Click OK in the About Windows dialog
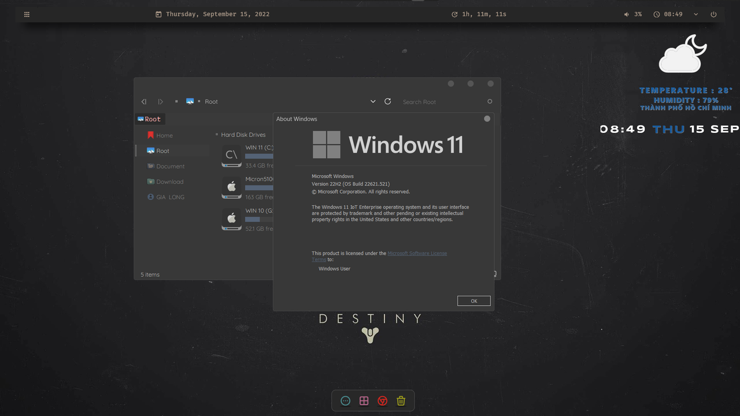 pos(474,301)
